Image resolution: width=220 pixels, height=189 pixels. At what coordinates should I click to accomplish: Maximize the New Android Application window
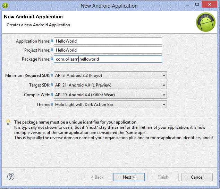click(x=197, y=4)
